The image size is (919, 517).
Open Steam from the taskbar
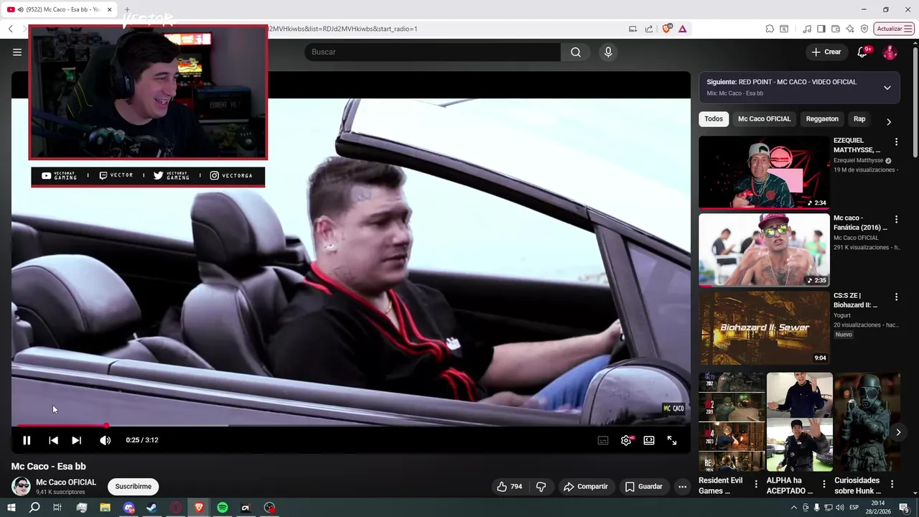click(x=151, y=508)
